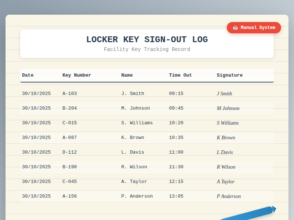The height and width of the screenshot is (220, 294).
Task: Select the Facility Key Tracking Record subtitle
Action: tap(147, 49)
